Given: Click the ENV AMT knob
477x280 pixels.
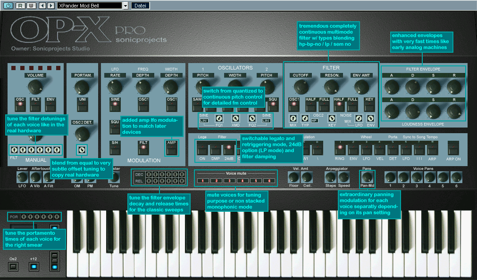Looking at the screenshot, I should 361,87.
